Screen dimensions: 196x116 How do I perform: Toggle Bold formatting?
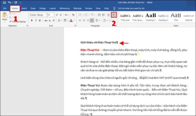32,20
